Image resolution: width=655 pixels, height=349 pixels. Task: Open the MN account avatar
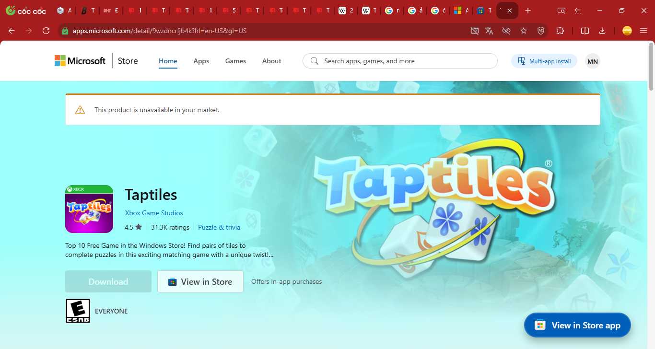[592, 61]
